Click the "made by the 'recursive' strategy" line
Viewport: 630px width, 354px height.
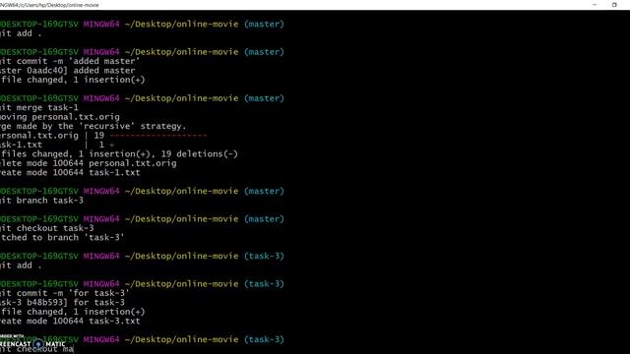pos(94,127)
